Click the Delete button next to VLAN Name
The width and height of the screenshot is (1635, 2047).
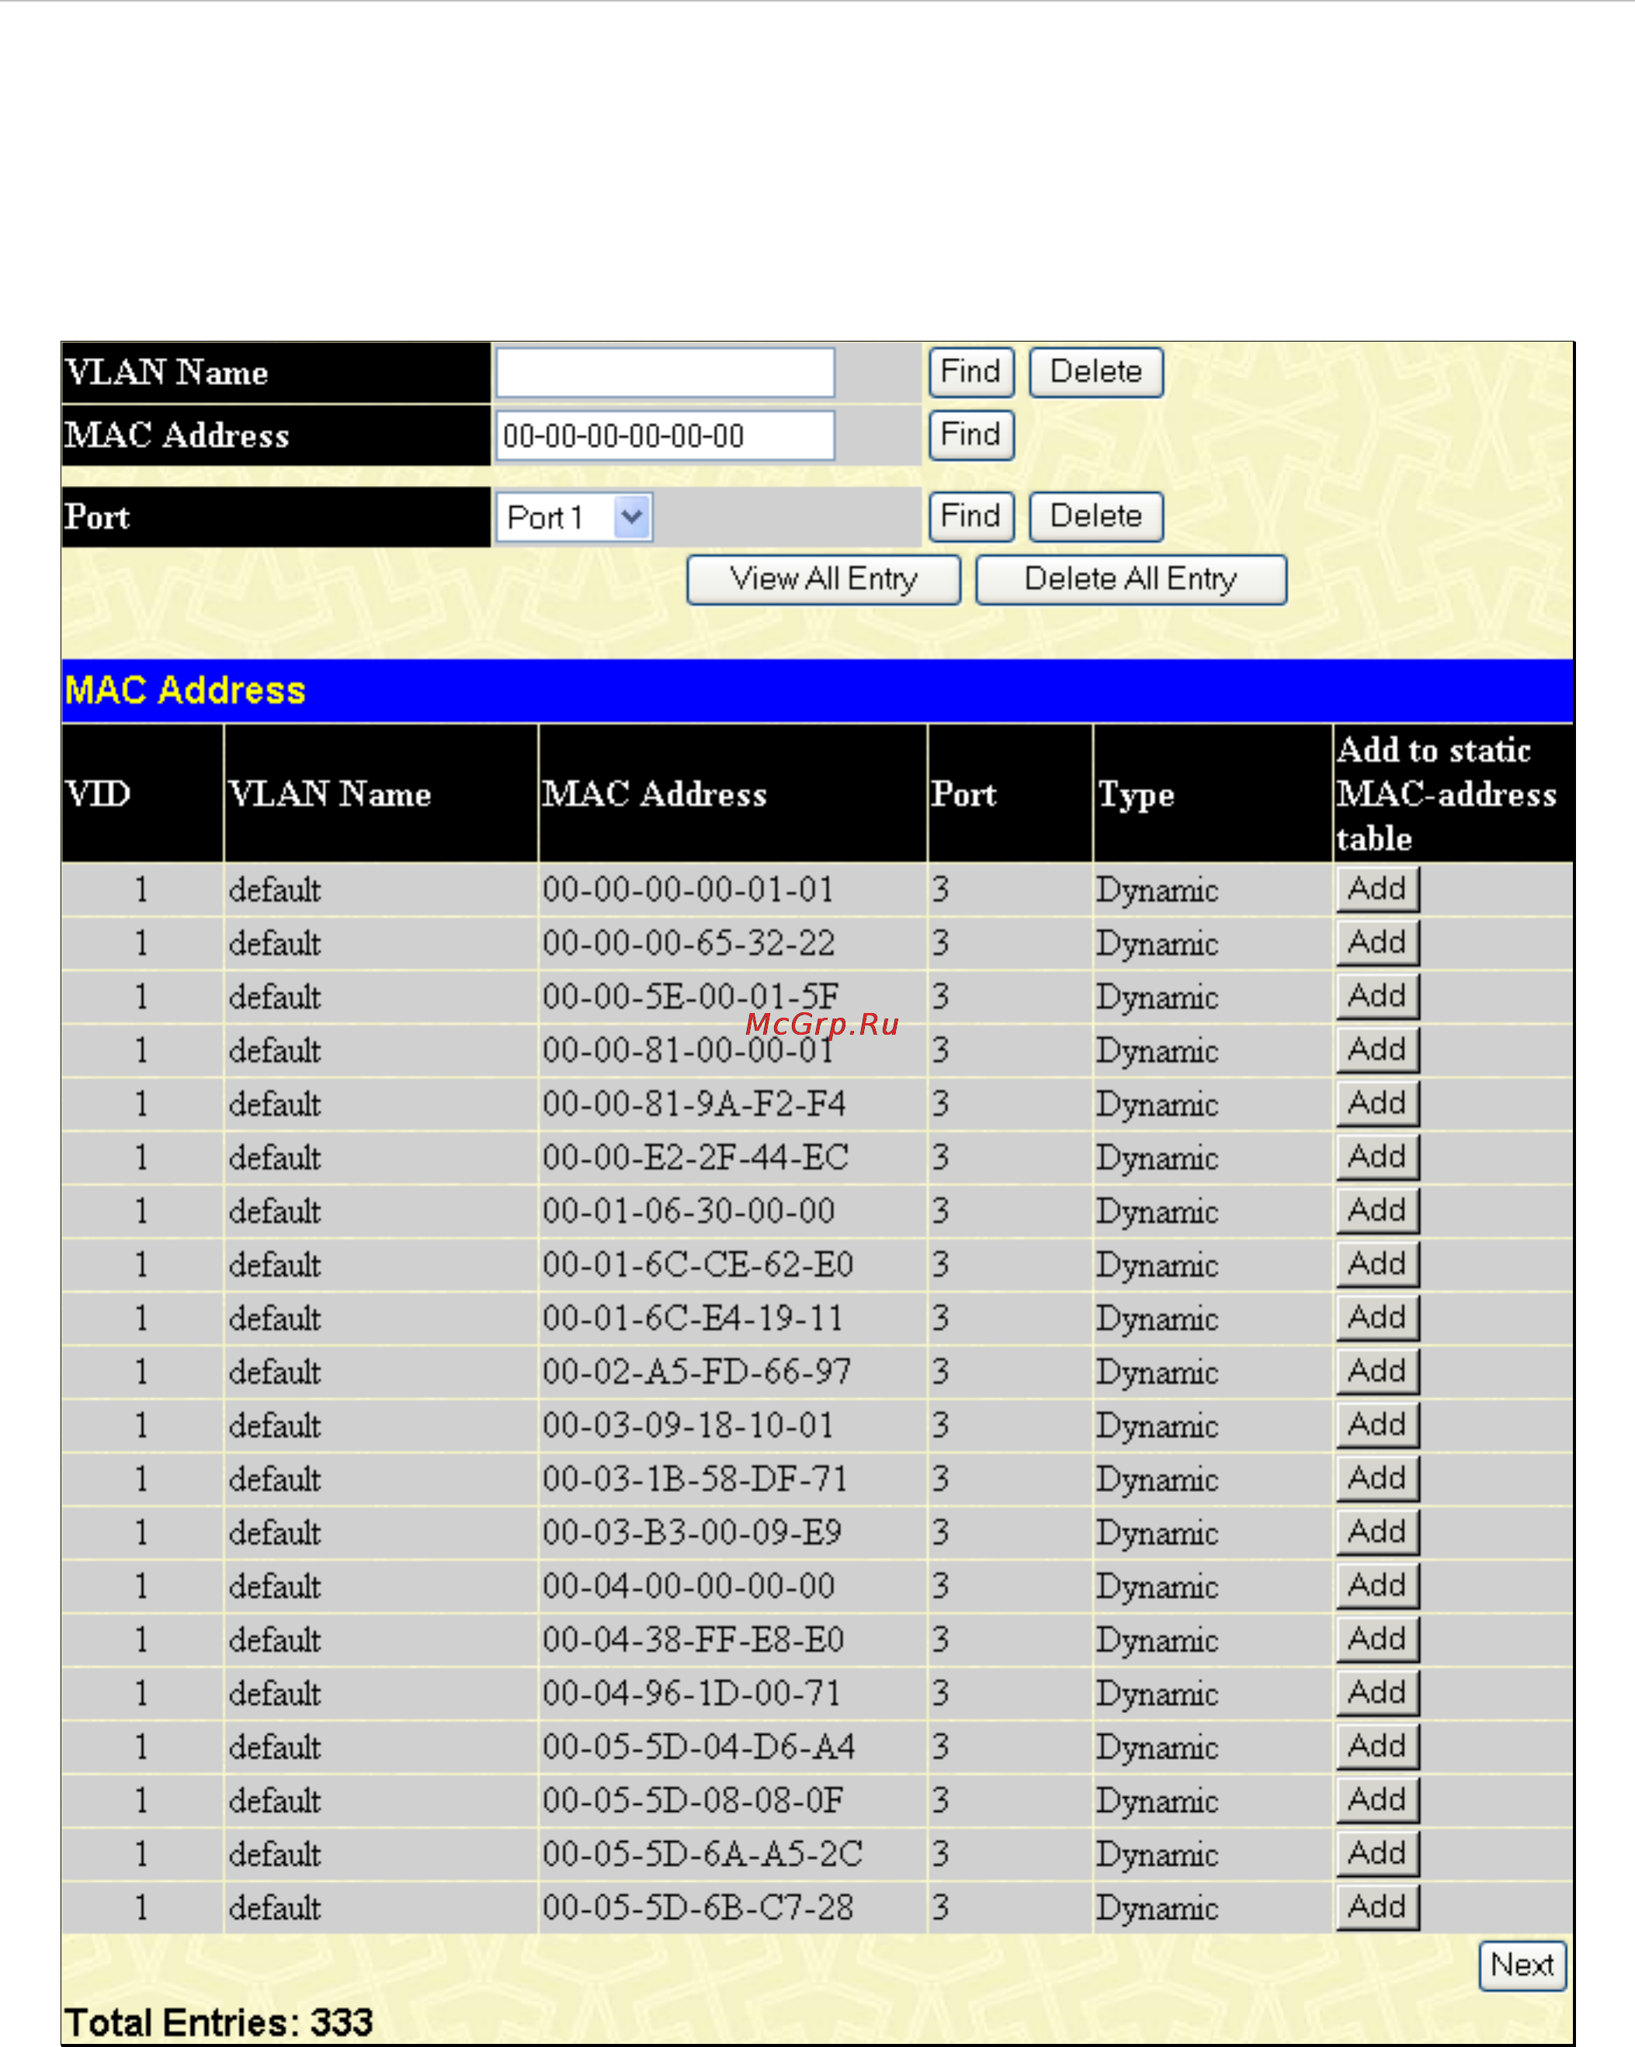coord(1095,372)
